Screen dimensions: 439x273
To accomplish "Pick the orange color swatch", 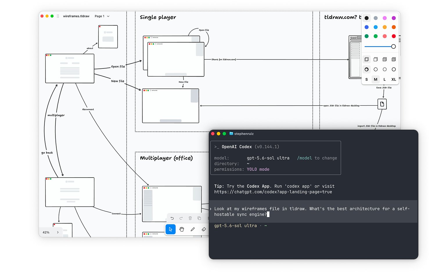I will coord(394,27).
